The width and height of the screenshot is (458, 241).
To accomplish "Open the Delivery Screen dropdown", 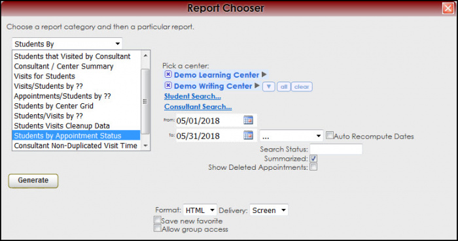I will click(269, 210).
